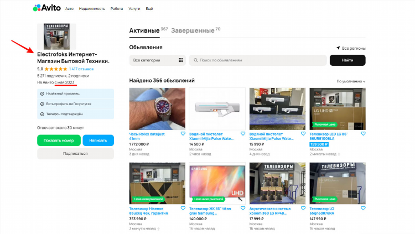Open the seller store avatar image

(56, 37)
